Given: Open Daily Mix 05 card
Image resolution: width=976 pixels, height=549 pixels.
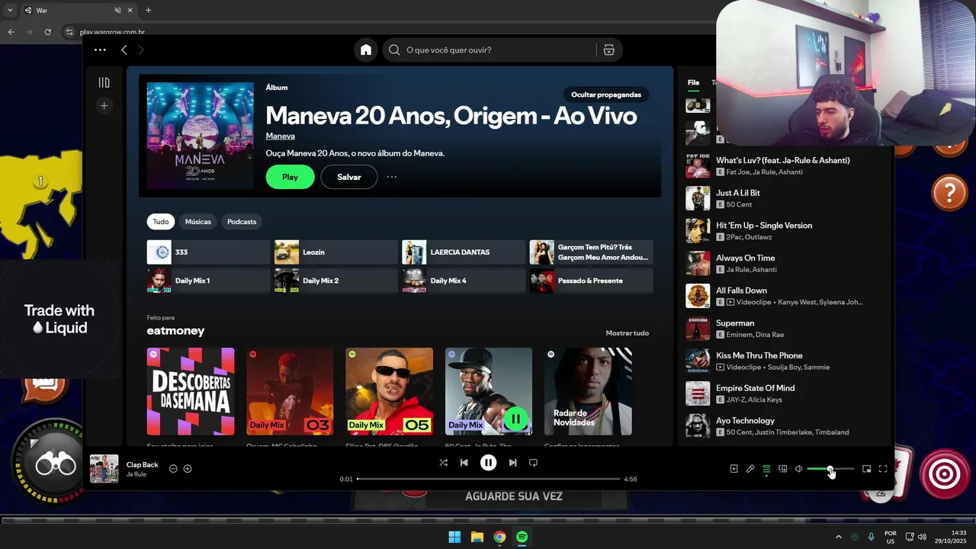Looking at the screenshot, I should [x=389, y=391].
